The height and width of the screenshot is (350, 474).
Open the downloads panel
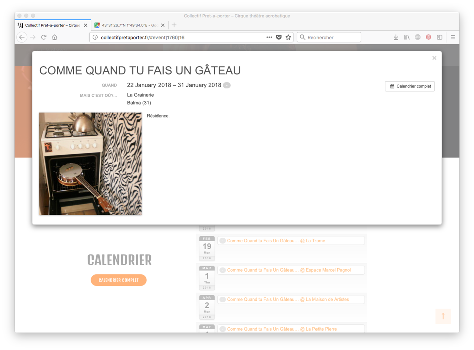[x=396, y=37]
